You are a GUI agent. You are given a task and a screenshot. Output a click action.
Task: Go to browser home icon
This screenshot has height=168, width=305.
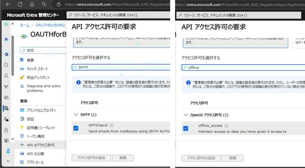tap(32, 4)
